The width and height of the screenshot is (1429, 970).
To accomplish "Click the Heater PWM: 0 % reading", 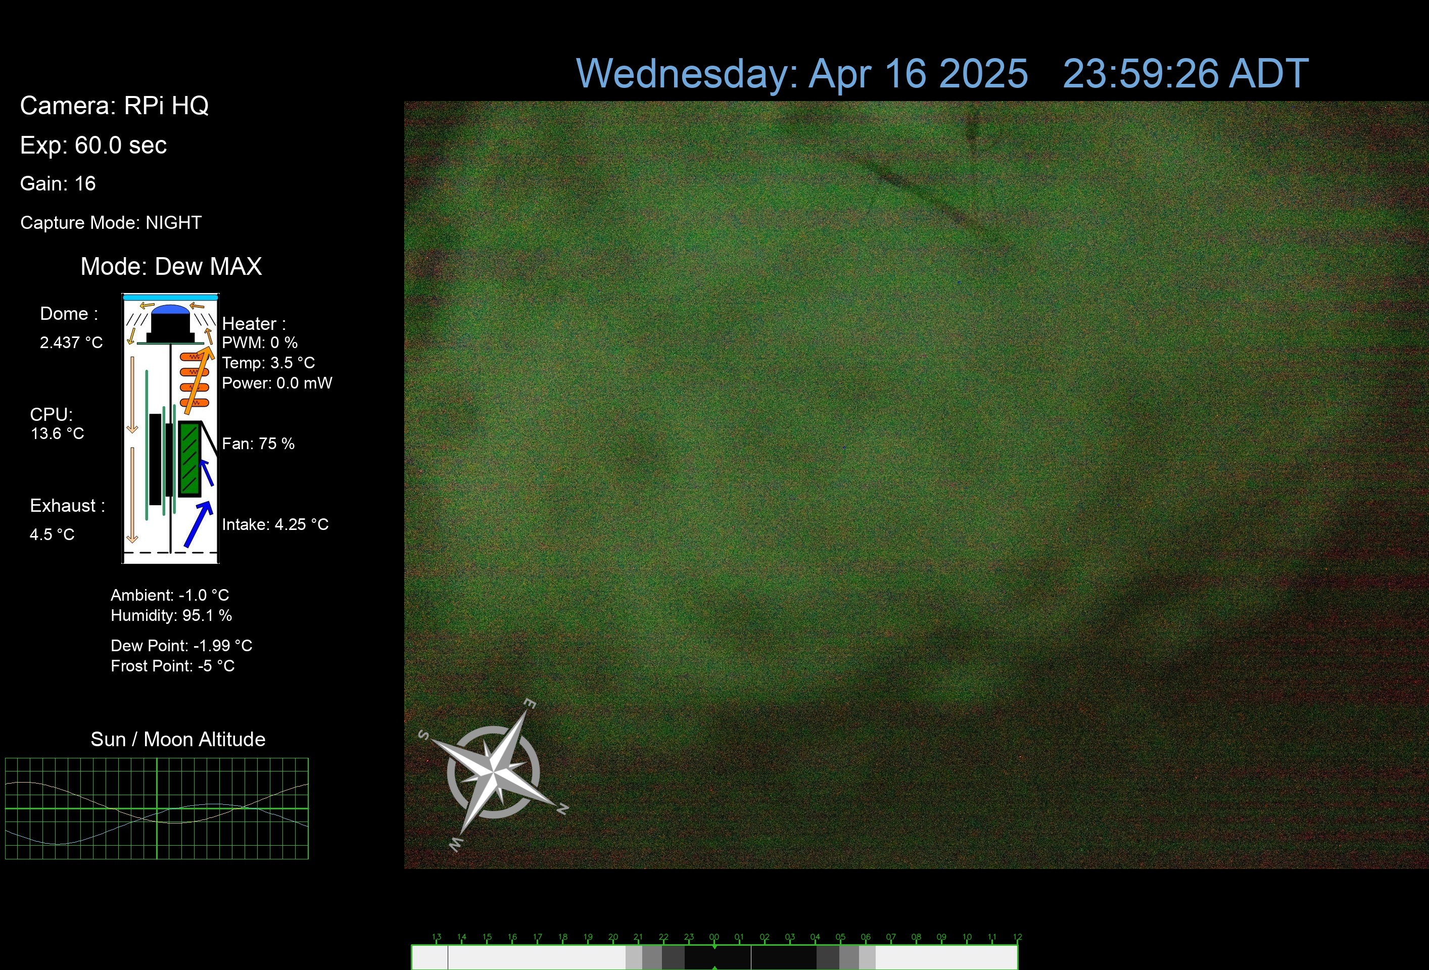I will [x=260, y=343].
